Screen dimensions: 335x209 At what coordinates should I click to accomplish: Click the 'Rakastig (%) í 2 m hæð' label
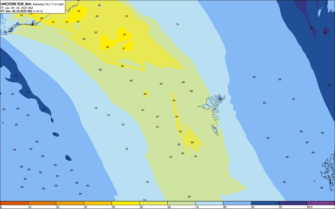coord(48,4)
